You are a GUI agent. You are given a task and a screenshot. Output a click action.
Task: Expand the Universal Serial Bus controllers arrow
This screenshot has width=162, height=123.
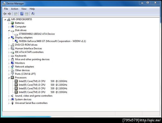pyautogui.click(x=9, y=103)
